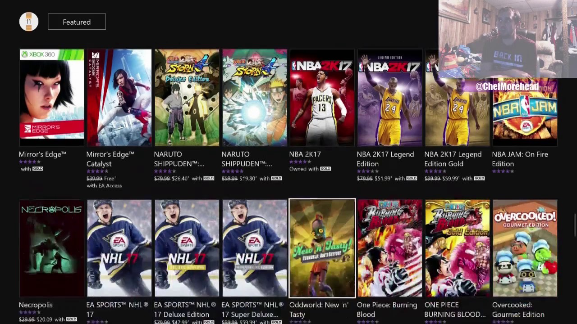The image size is (577, 324).
Task: Click One Piece: Burning Blood title
Action: (387, 310)
